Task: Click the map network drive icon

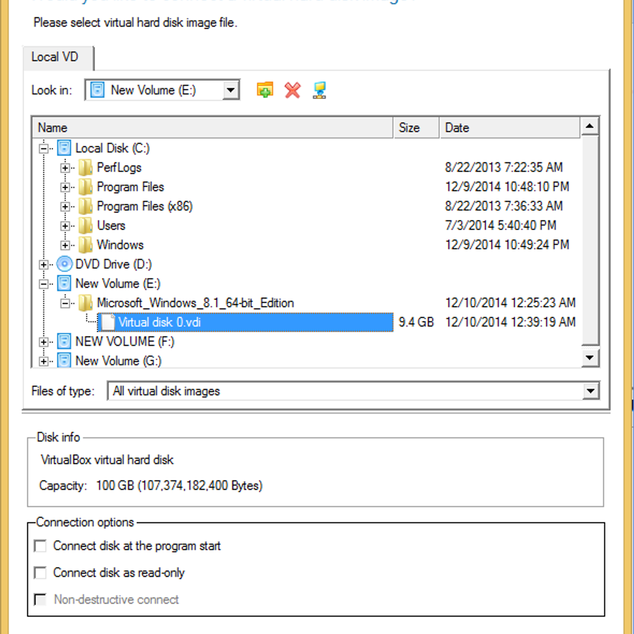Action: tap(319, 90)
